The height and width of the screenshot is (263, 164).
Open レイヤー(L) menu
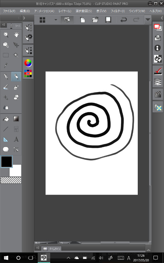coord(65,11)
